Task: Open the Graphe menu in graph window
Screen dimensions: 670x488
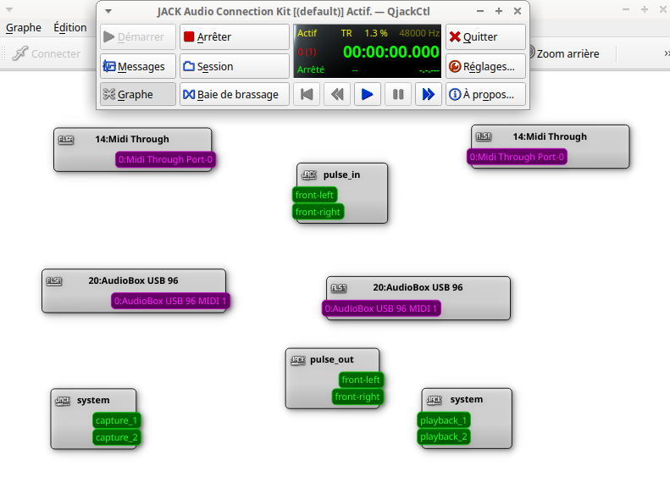Action: click(24, 27)
